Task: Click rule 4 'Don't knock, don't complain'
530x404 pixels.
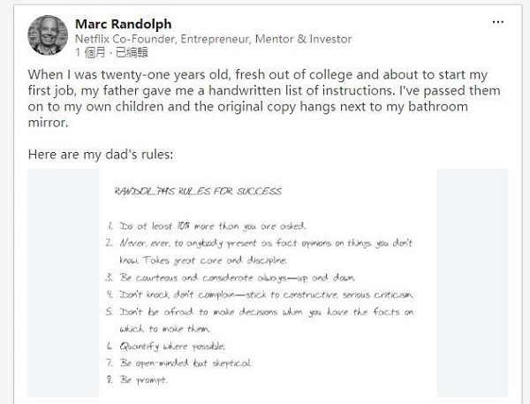Action: (x=260, y=294)
